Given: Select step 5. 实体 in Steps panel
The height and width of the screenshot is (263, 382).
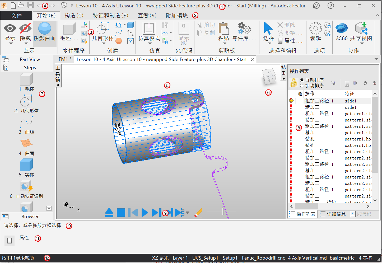Looking at the screenshot, I should (x=26, y=168).
